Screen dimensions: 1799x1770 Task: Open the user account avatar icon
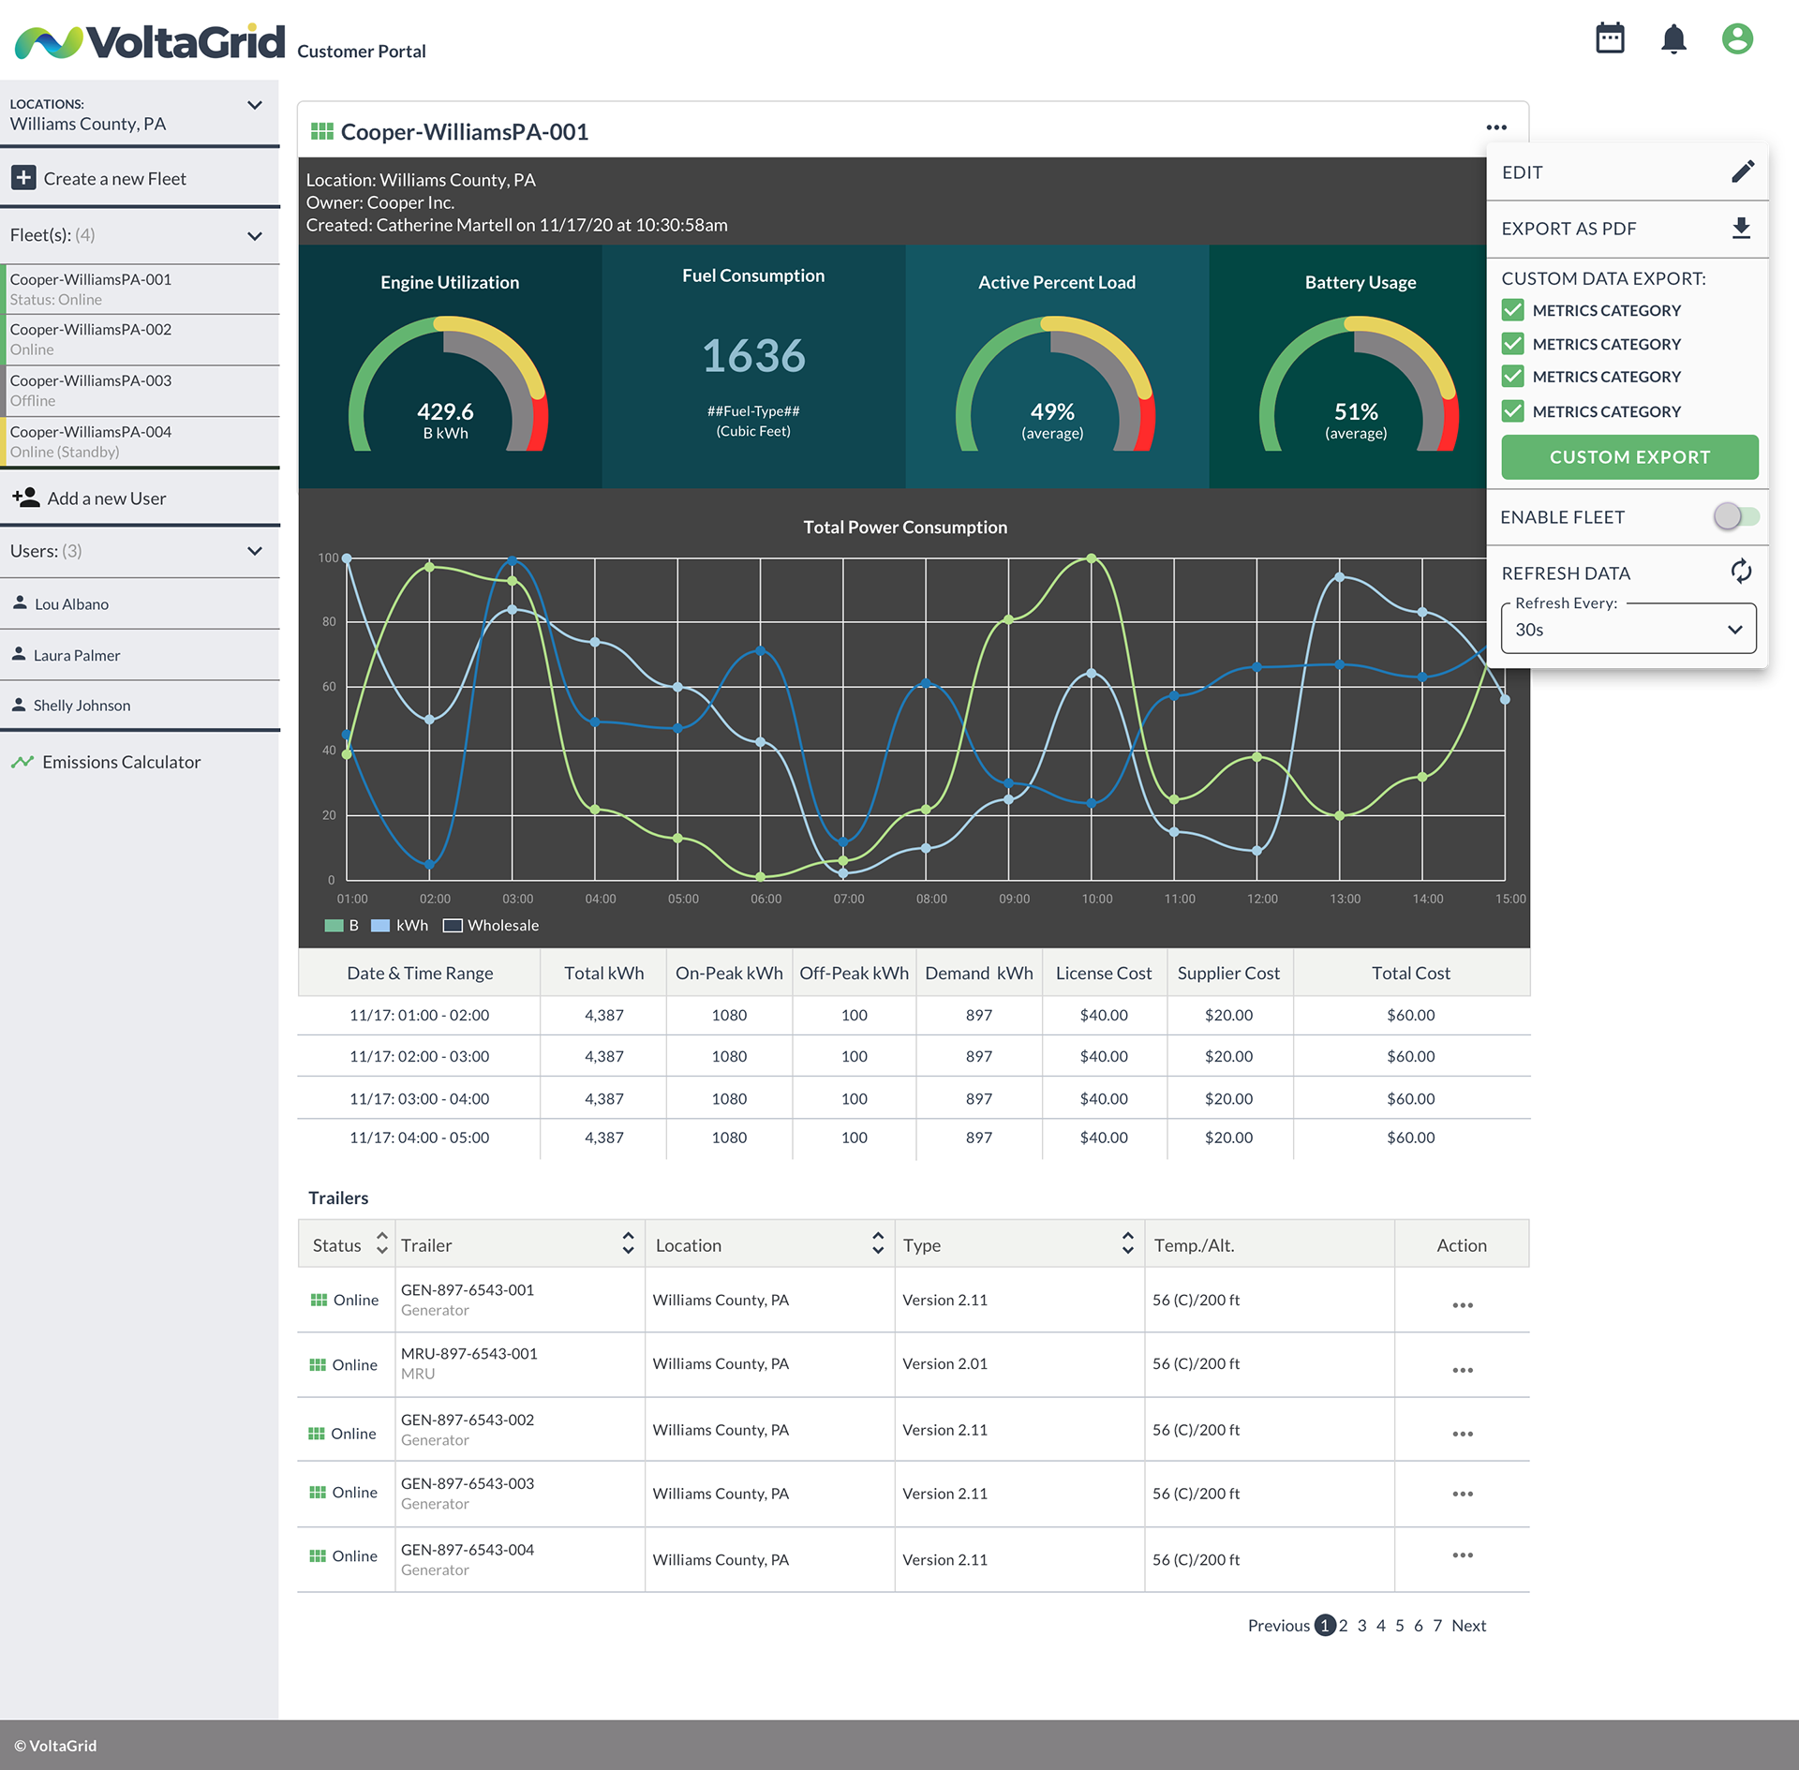click(1737, 39)
